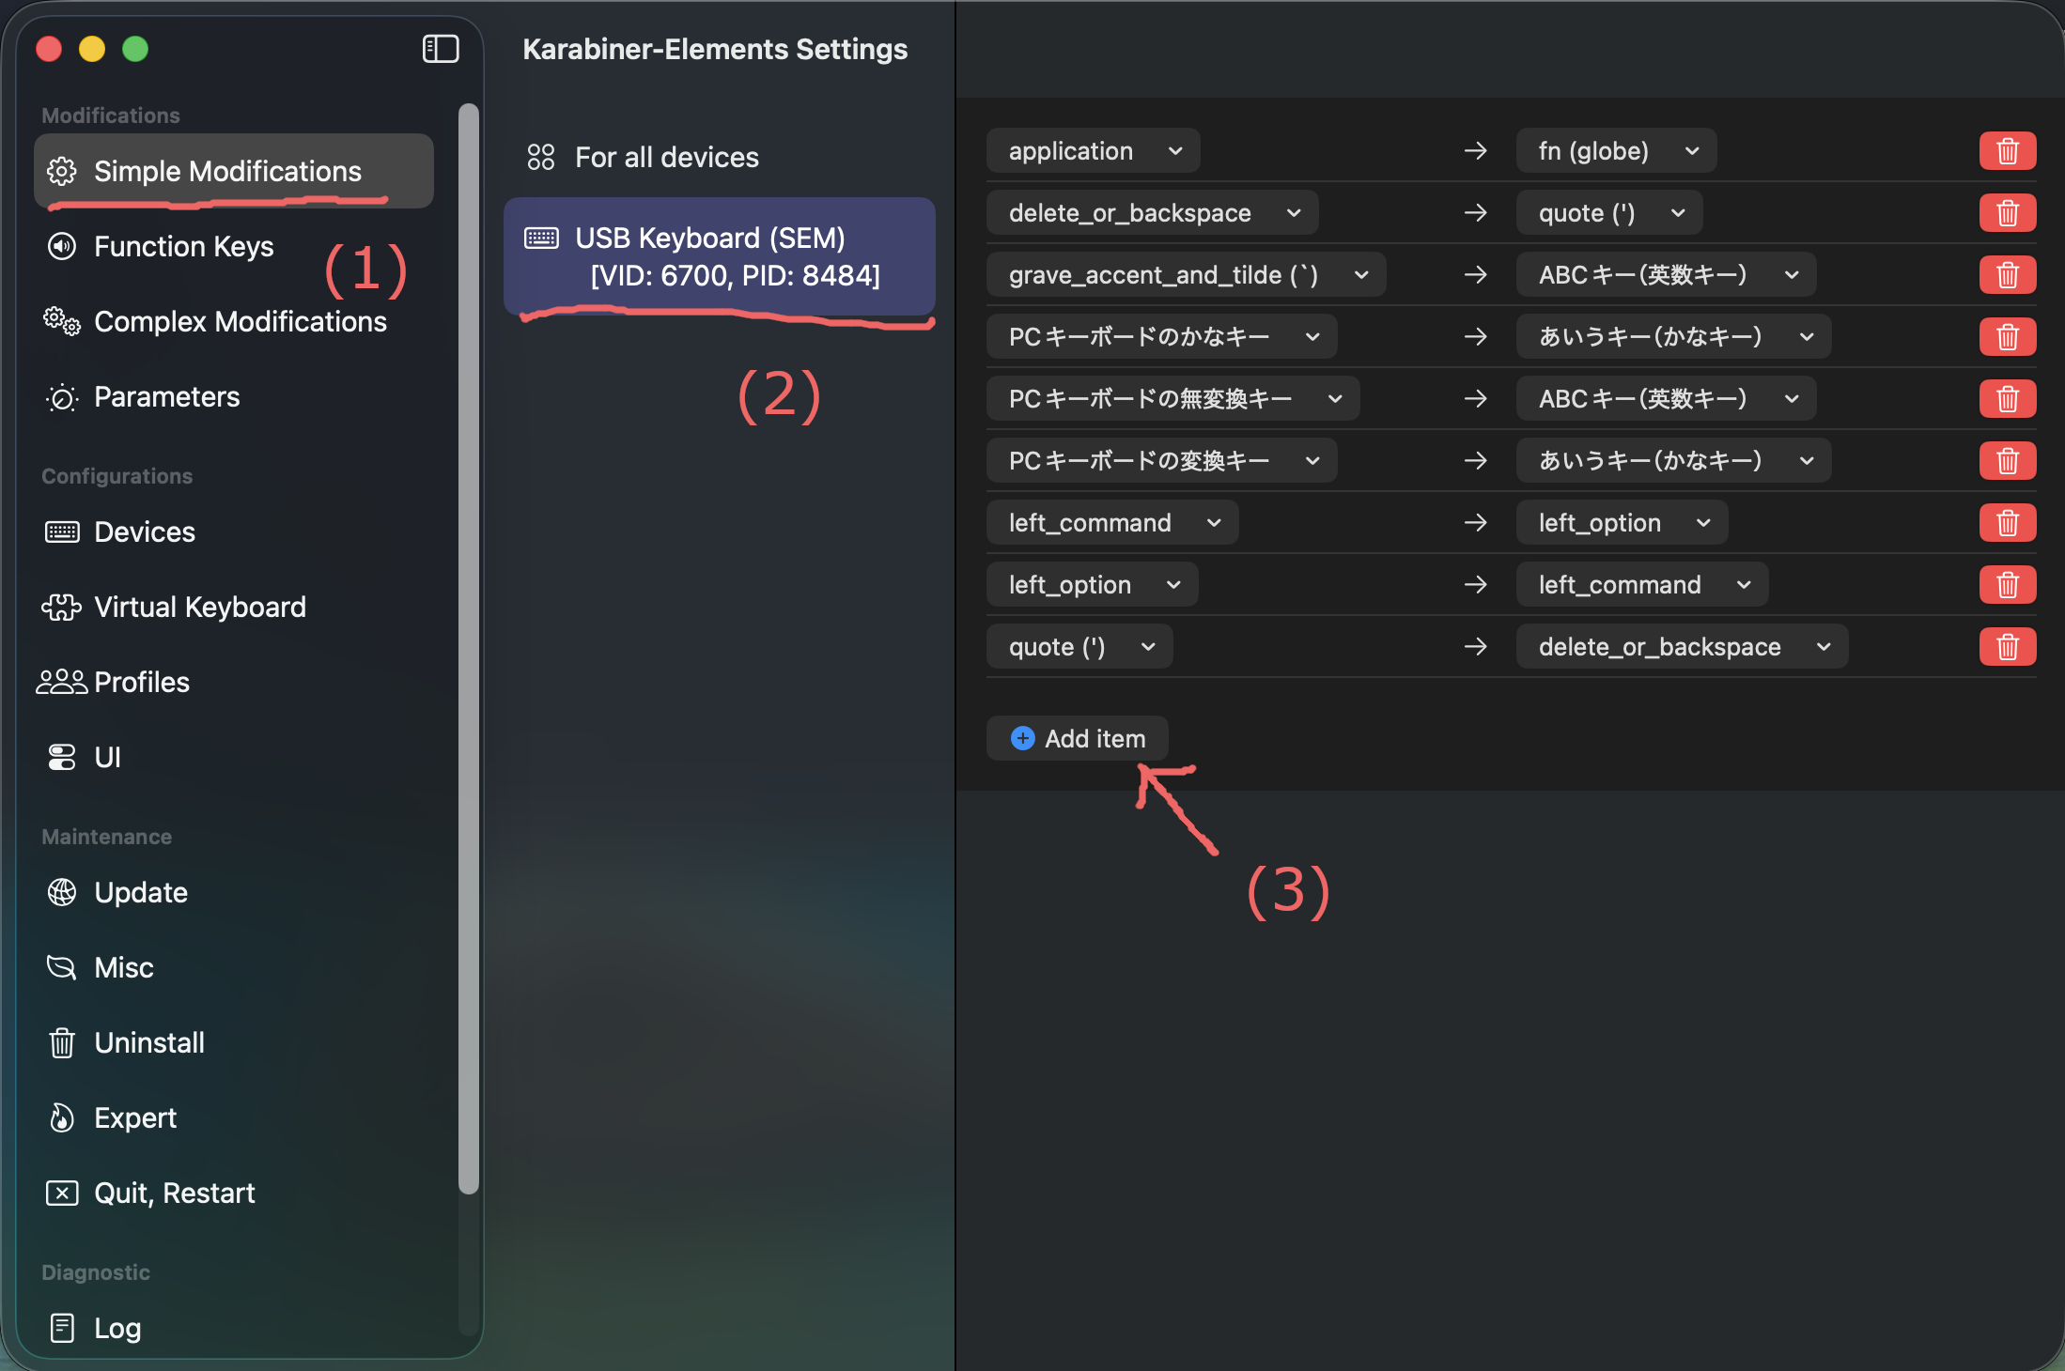Delete the PCキーボードの変換キー mapping
The image size is (2065, 1371).
[2008, 461]
